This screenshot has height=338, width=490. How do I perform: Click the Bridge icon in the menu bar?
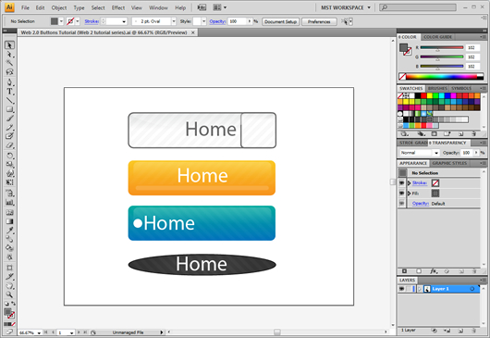[x=202, y=7]
